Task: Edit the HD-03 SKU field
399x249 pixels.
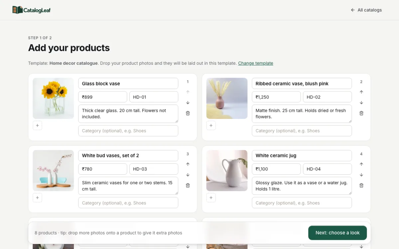Action: (154, 169)
